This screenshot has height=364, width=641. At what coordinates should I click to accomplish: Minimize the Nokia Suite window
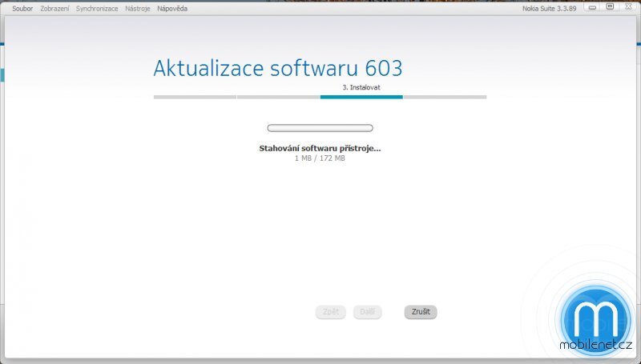pos(592,7)
